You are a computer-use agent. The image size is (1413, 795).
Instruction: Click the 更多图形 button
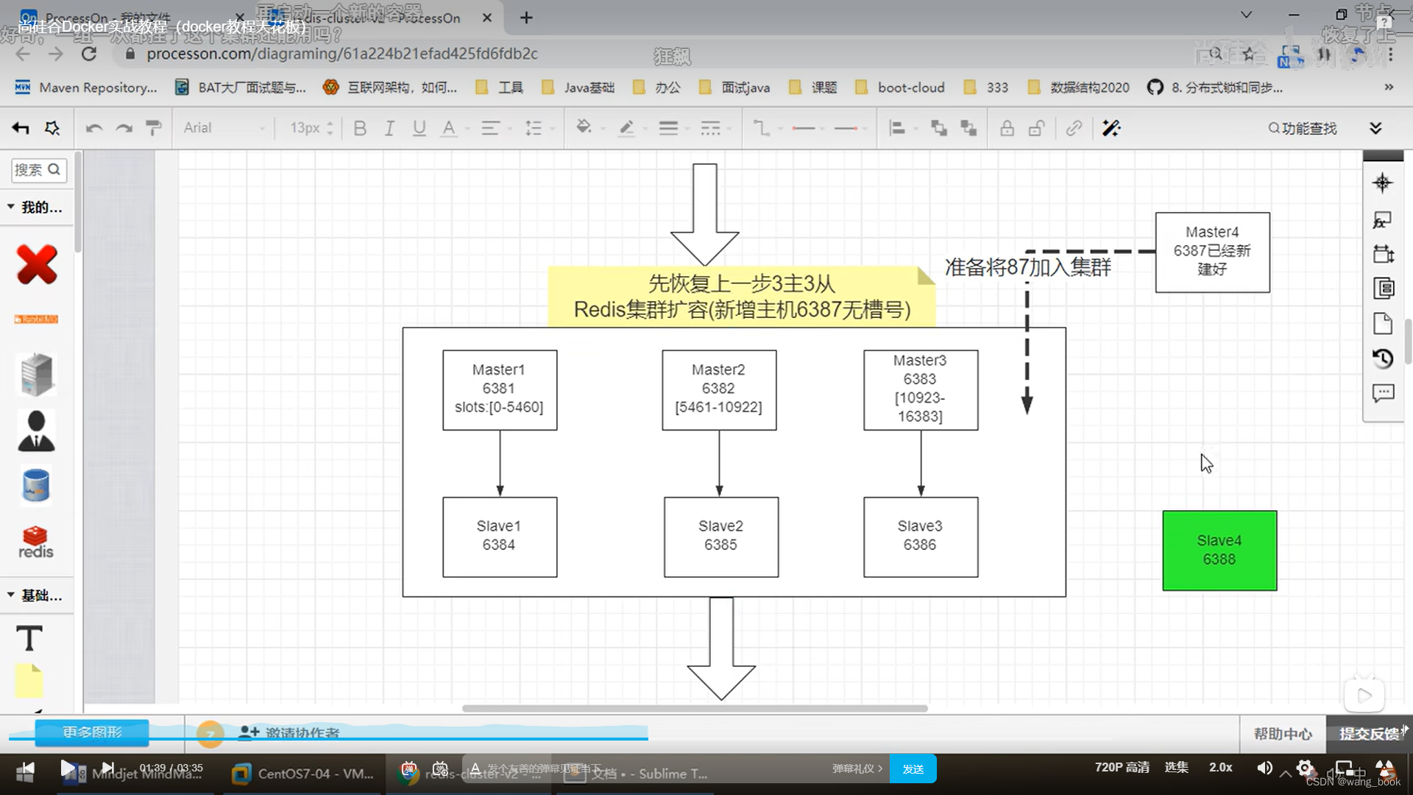[92, 732]
